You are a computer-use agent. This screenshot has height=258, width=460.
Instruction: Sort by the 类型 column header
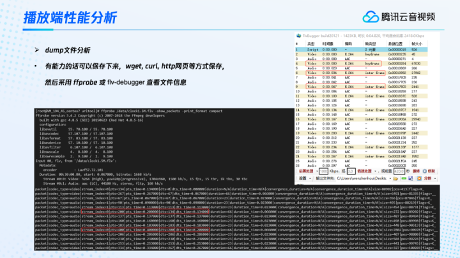point(310,44)
